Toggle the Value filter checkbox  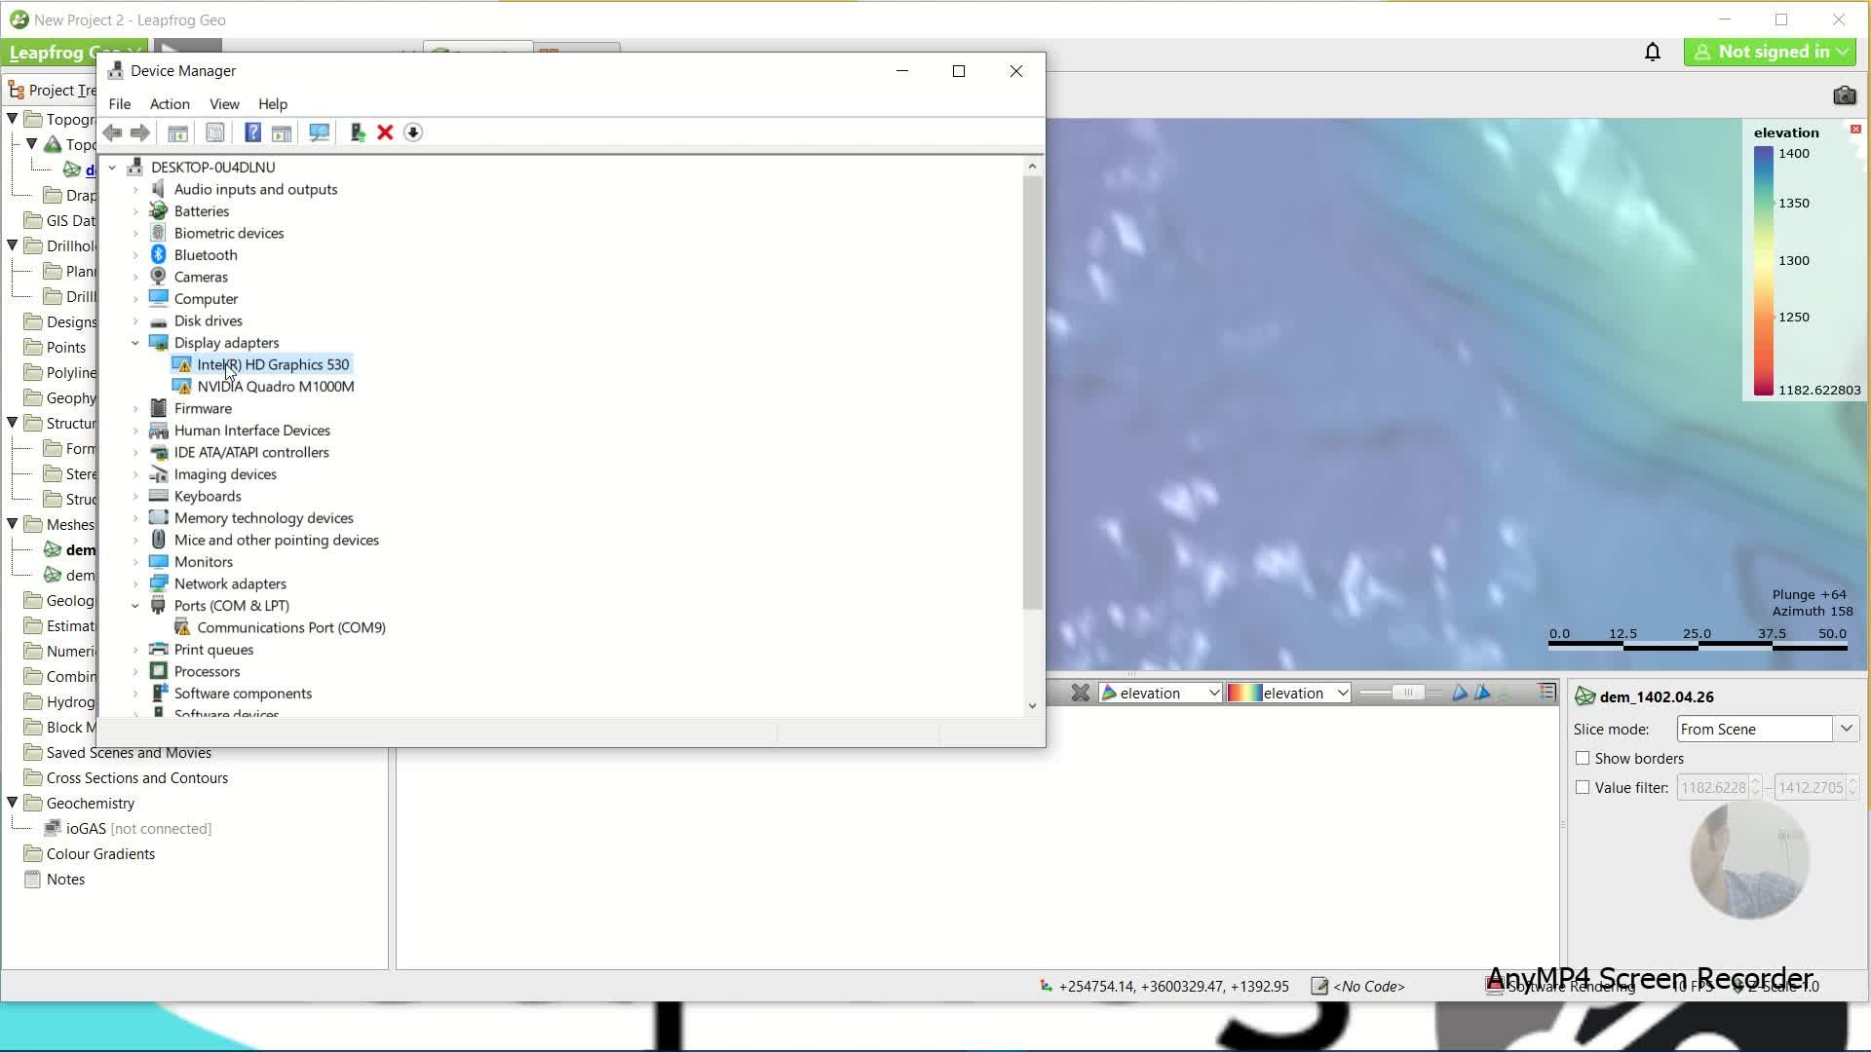(x=1583, y=787)
